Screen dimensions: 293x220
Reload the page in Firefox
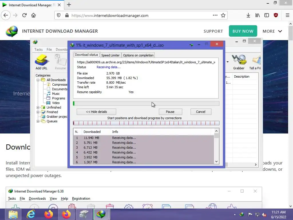tap(24, 15)
